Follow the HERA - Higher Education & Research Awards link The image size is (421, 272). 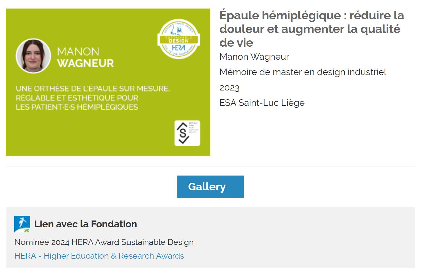pyautogui.click(x=99, y=256)
